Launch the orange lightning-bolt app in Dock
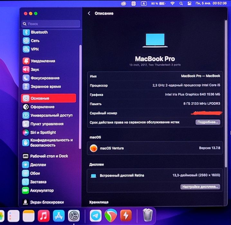This screenshot has height=225, width=231. point(126,216)
